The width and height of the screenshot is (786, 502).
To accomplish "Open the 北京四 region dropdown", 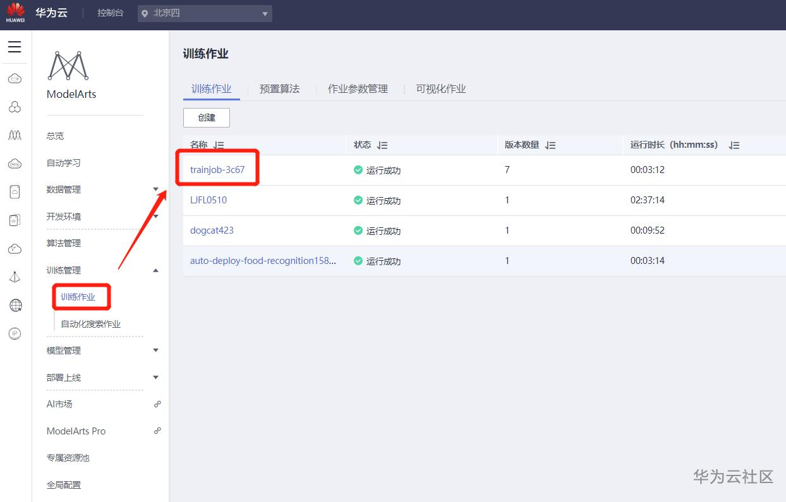I will [205, 13].
